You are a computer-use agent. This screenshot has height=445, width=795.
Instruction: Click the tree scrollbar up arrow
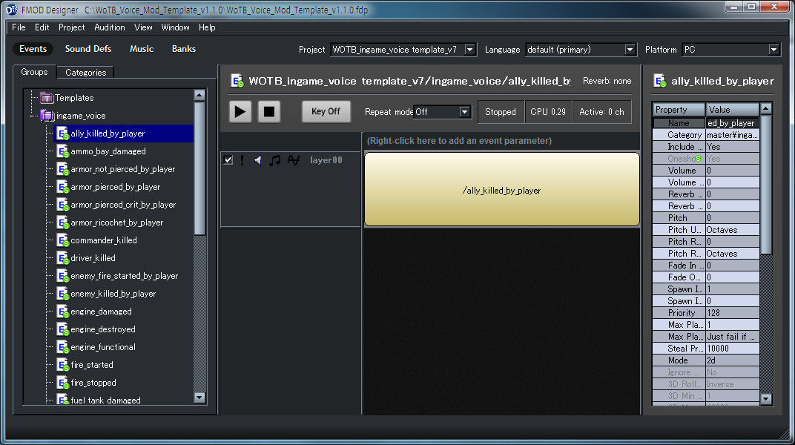pyautogui.click(x=199, y=95)
